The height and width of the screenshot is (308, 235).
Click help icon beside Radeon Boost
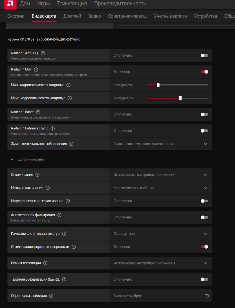(38, 112)
